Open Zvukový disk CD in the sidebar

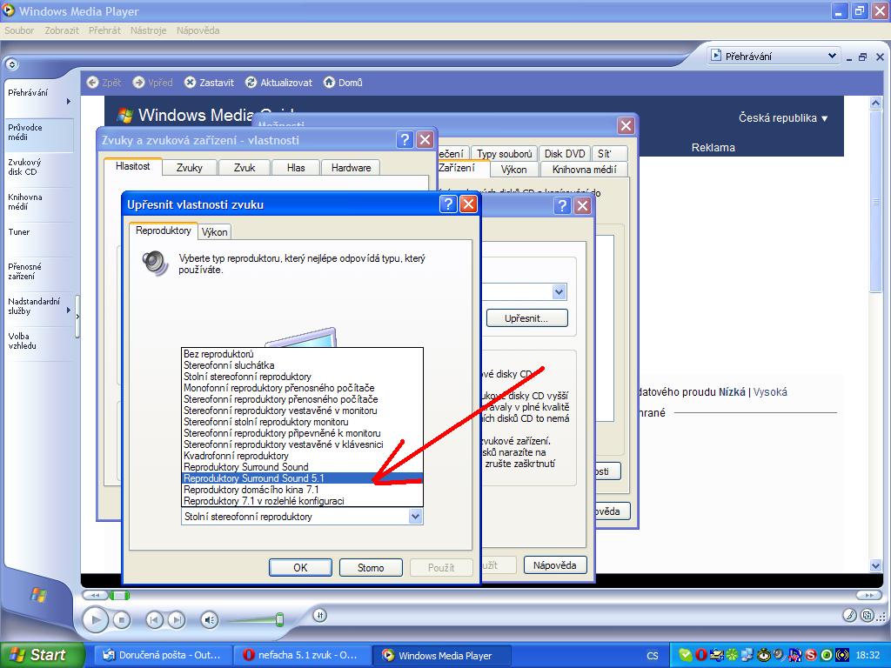pyautogui.click(x=38, y=167)
